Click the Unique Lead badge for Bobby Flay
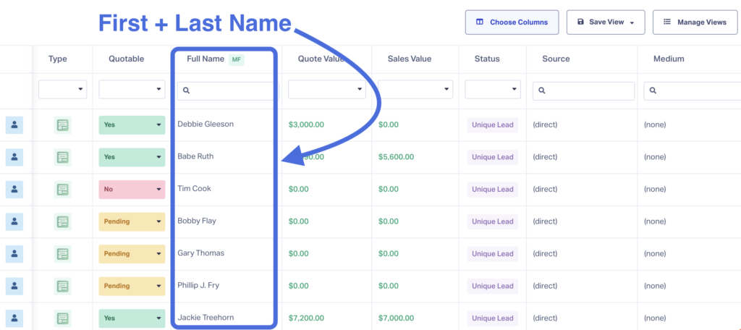Image resolution: width=741 pixels, height=330 pixels. click(492, 221)
